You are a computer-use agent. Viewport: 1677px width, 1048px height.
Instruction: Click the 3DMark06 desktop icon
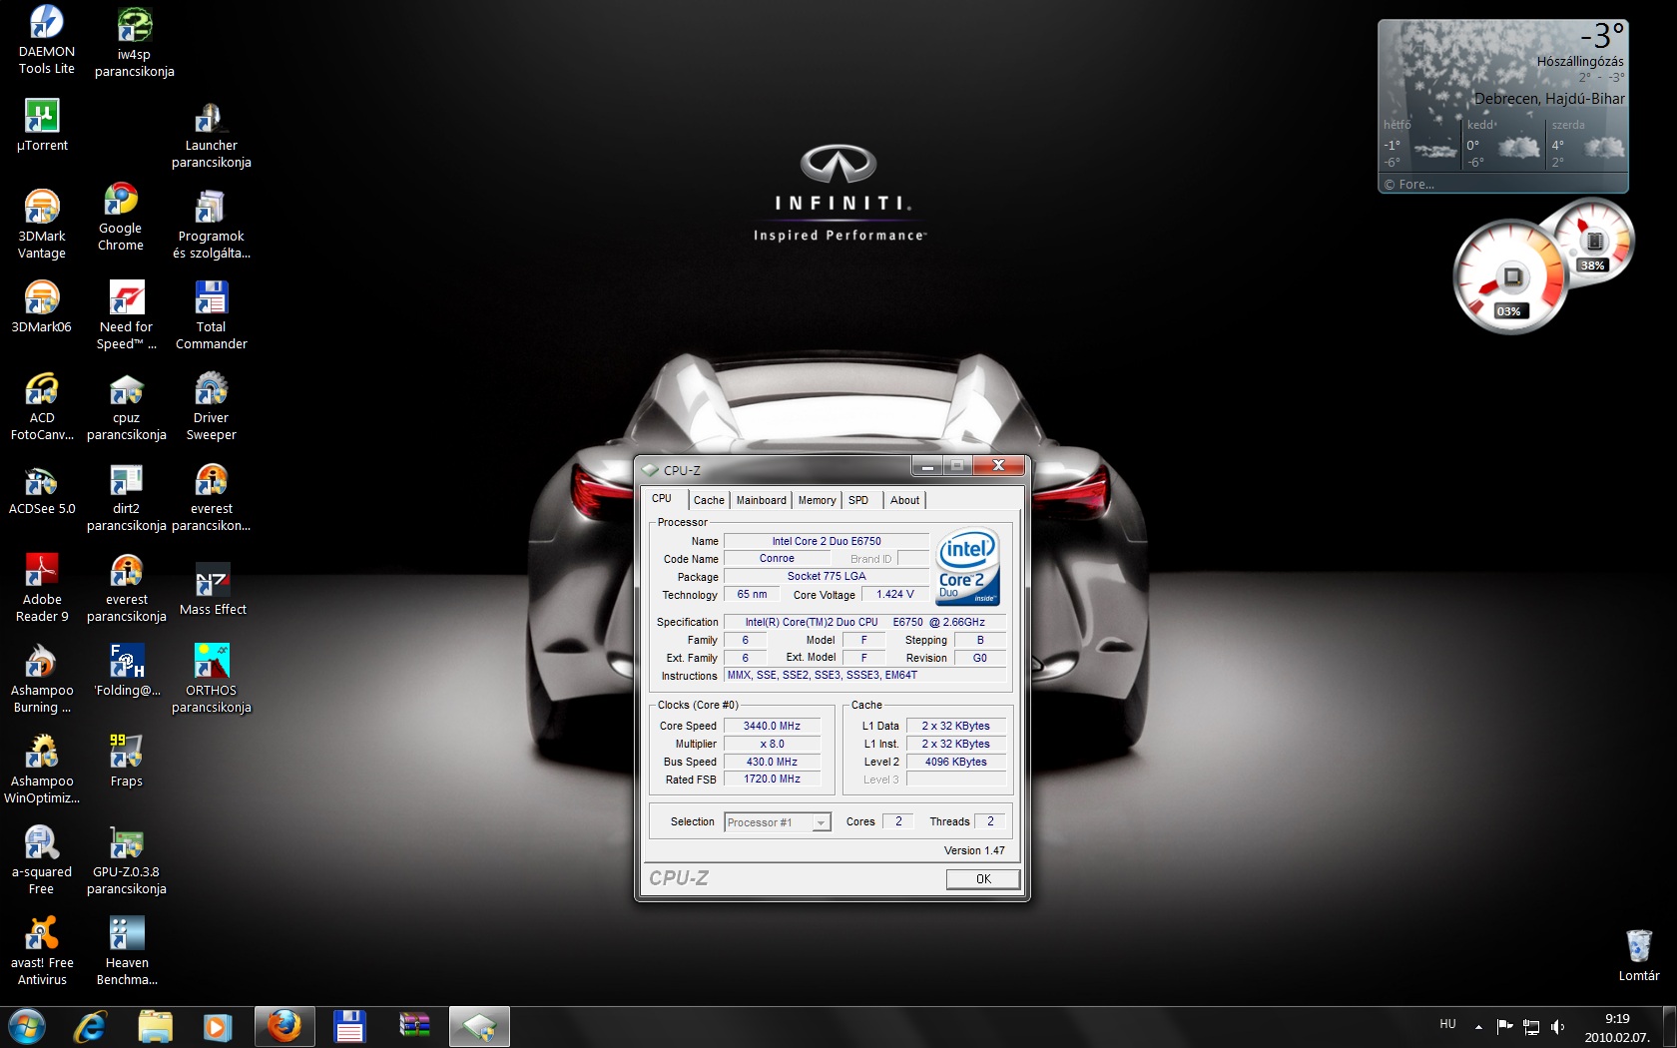point(42,306)
